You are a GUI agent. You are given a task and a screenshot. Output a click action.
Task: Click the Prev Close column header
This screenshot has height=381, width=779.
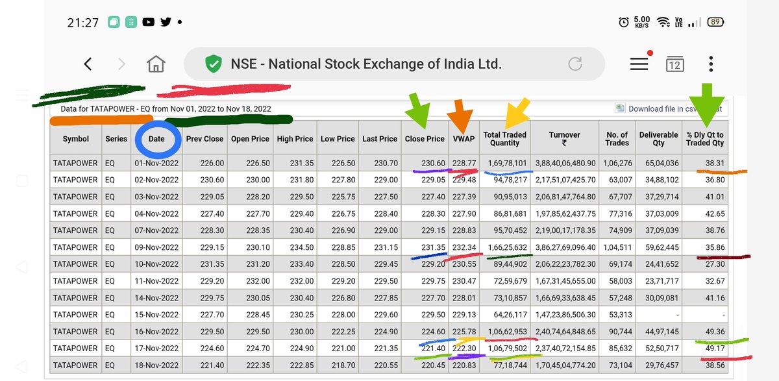click(x=204, y=139)
